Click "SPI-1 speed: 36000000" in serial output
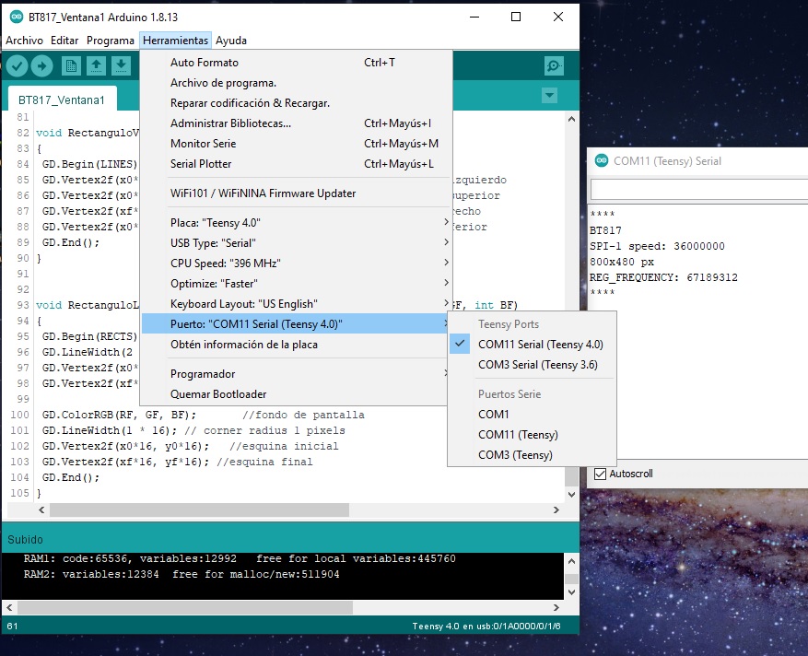The width and height of the screenshot is (808, 656). pos(657,246)
